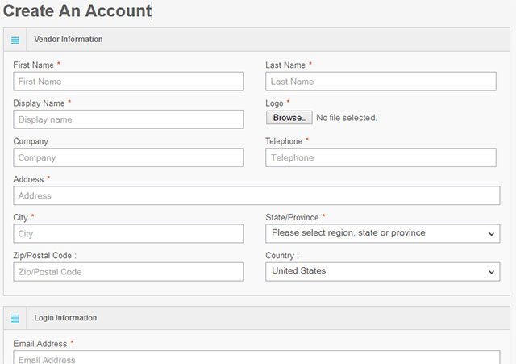Click into the Display name field
Screen dimensions: 516x364
pyautogui.click(x=128, y=119)
